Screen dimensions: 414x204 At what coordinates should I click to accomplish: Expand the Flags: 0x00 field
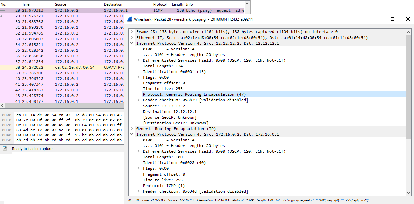(138, 77)
